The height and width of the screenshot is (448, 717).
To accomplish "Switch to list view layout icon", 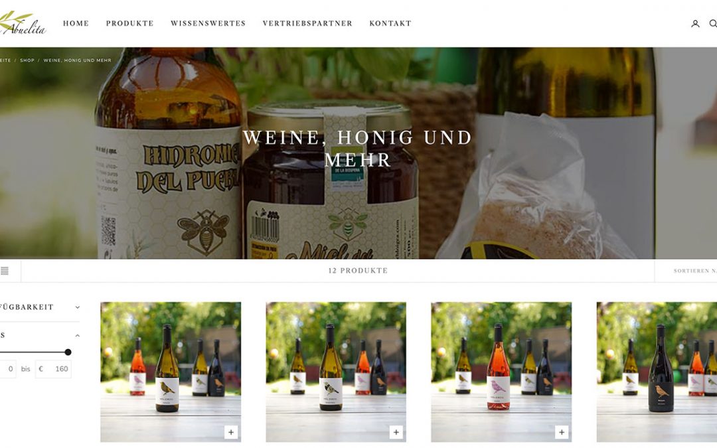I will point(5,271).
